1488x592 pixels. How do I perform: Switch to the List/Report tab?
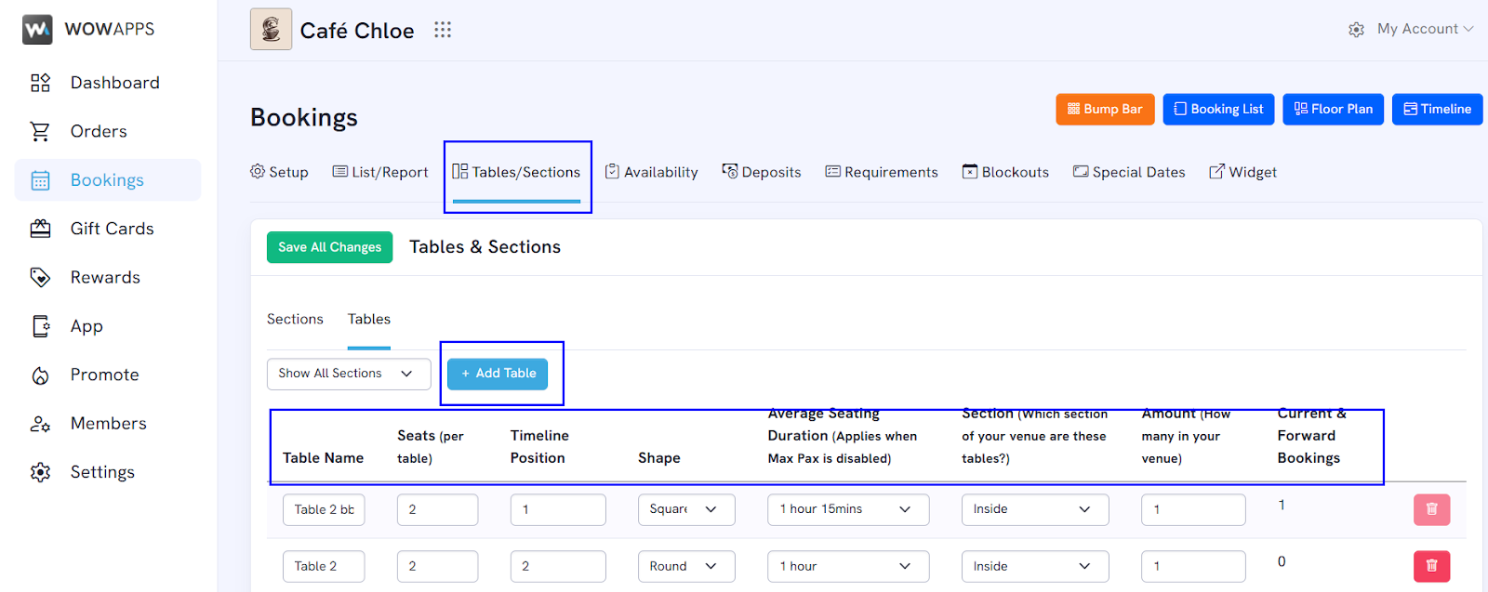(x=380, y=172)
